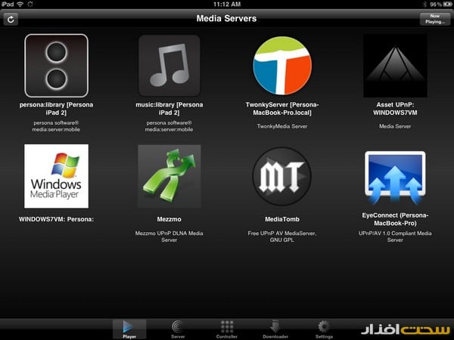Select the TwonkyServer media server icon
The height and width of the screenshot is (340, 454).
pos(282,66)
